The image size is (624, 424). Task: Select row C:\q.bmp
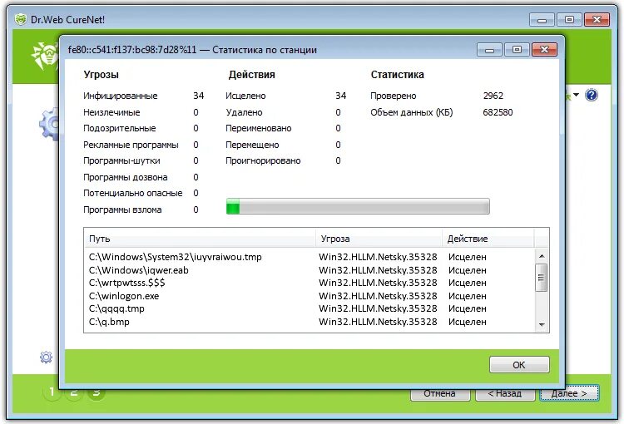tap(310, 322)
